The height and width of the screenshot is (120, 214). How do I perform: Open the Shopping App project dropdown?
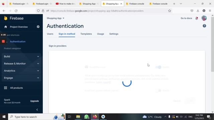coord(56,18)
